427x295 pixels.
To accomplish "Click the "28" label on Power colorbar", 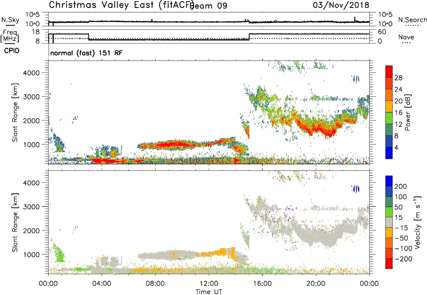I will pos(398,78).
